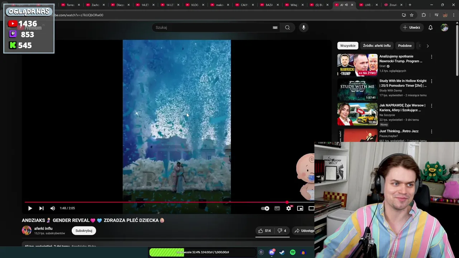This screenshot has height=258, width=459.
Task: Open Analizujemy spotkanie Nawrocki-Trump title
Action: point(401,59)
